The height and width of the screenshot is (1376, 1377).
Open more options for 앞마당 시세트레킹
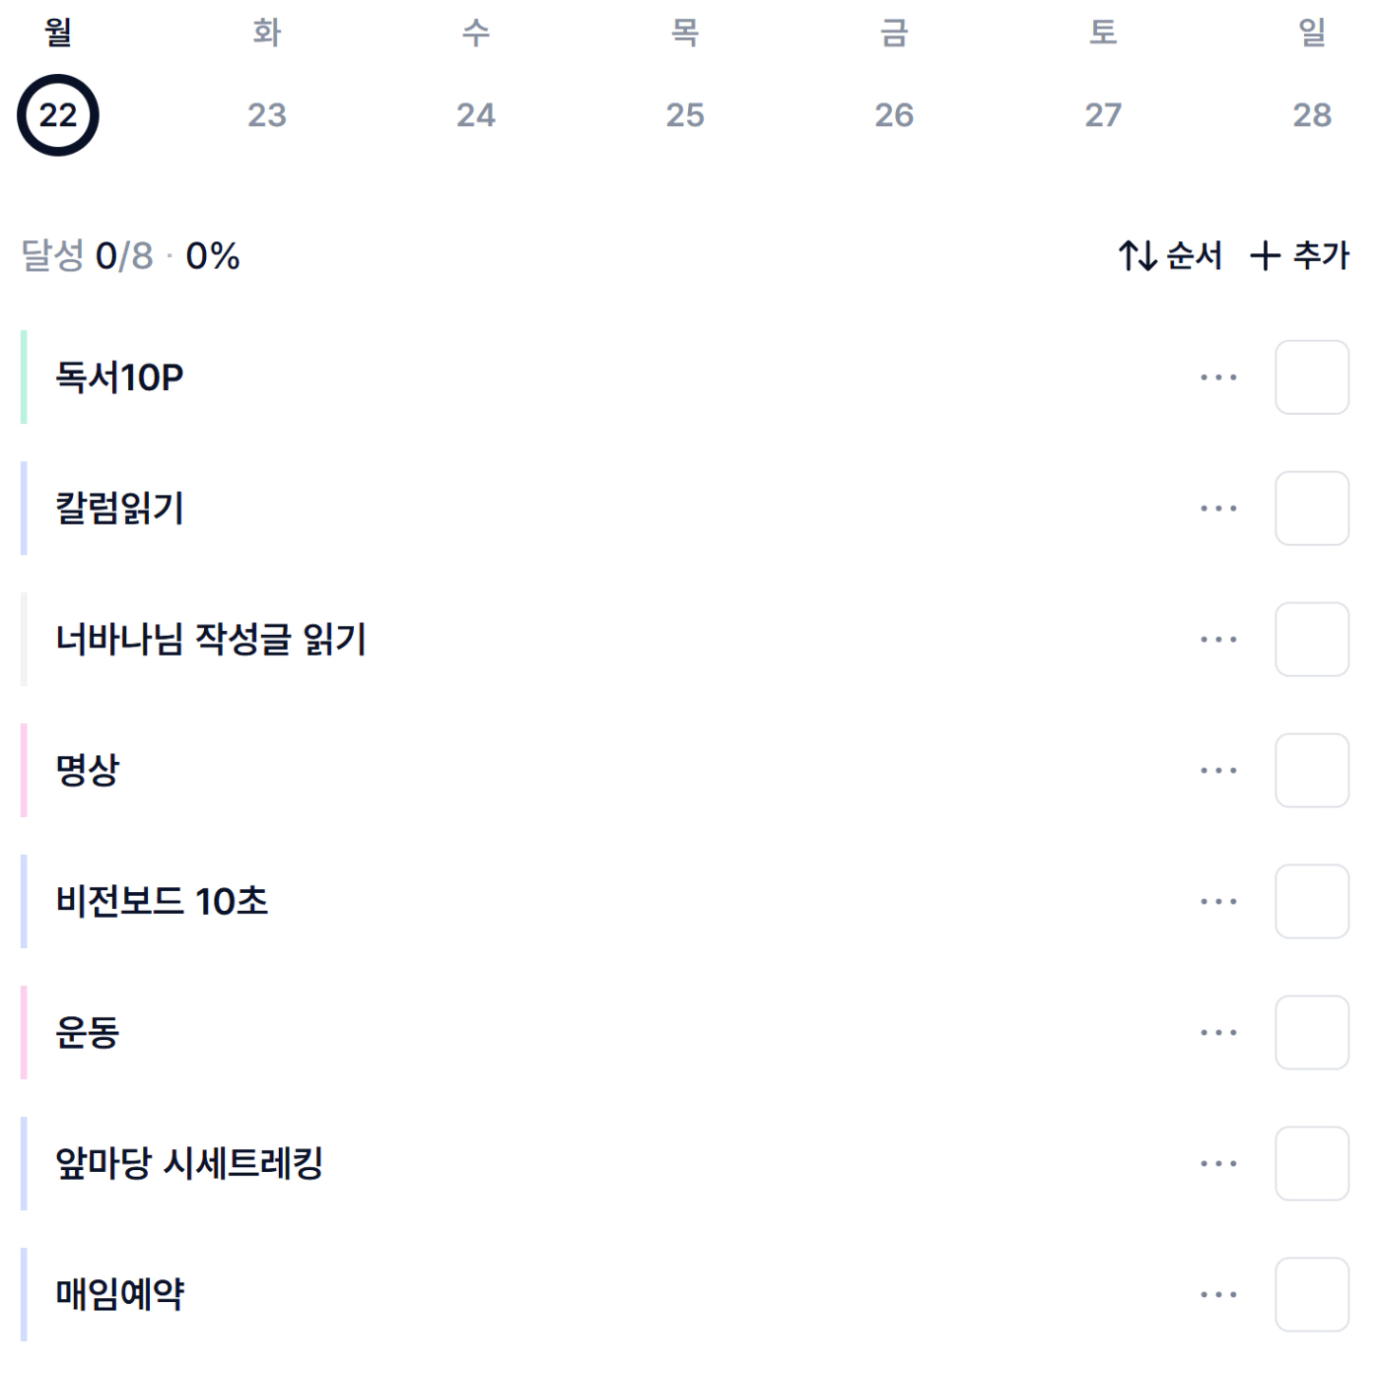(x=1218, y=1164)
